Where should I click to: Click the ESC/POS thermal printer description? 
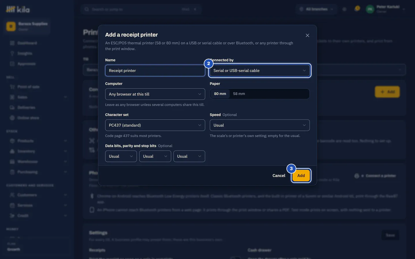click(x=199, y=46)
